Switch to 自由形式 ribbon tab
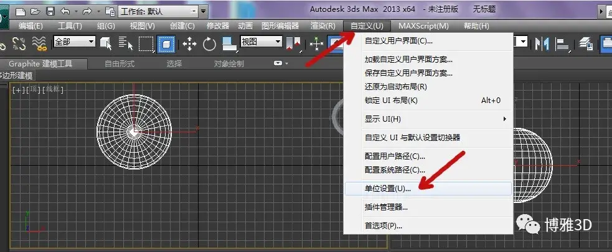Viewport: 612px width, 252px height. (x=120, y=64)
